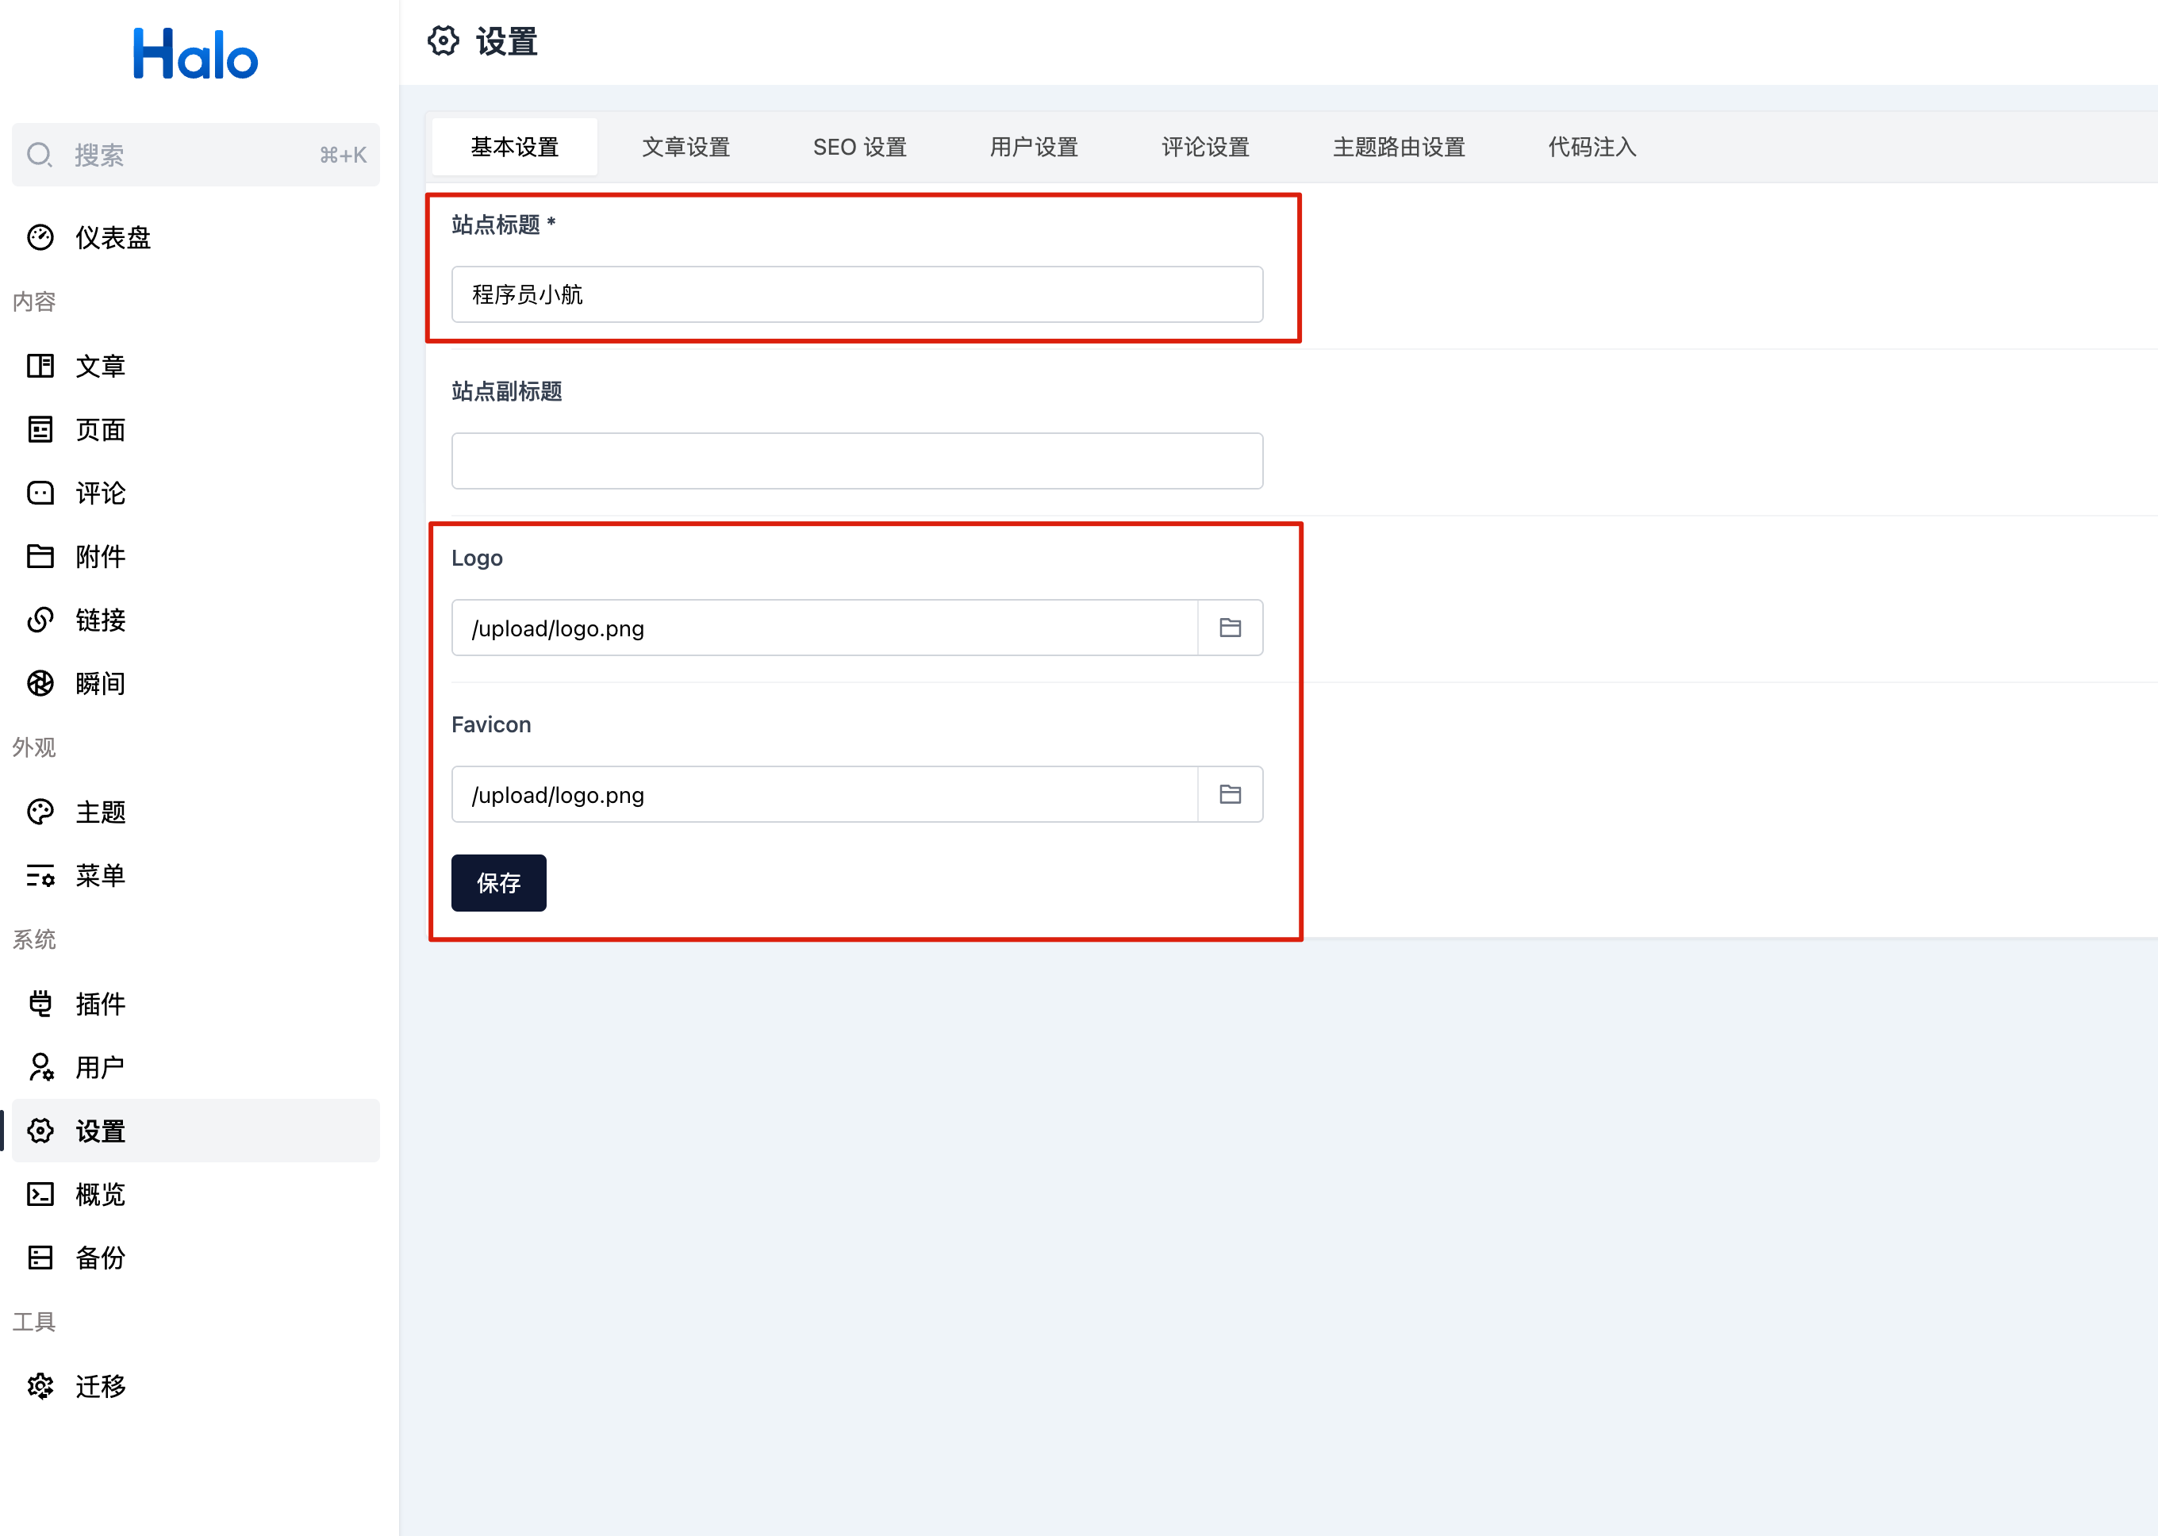
Task: Open the 概览 overview terminal icon
Action: 40,1195
